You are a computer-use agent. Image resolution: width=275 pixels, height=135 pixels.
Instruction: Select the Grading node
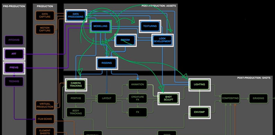tap(258, 99)
